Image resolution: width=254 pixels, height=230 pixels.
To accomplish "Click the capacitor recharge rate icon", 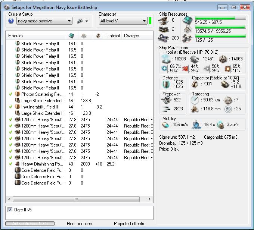I will click(225, 84).
